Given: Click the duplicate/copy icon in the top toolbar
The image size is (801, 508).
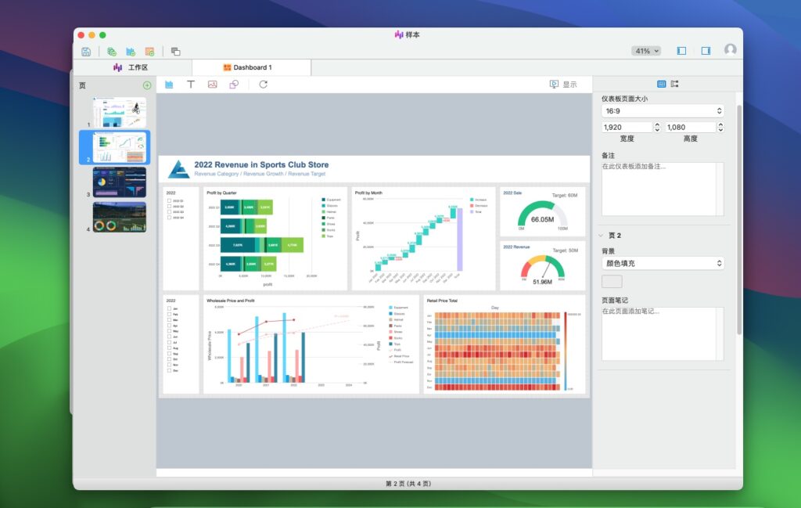Looking at the screenshot, I should pos(176,51).
